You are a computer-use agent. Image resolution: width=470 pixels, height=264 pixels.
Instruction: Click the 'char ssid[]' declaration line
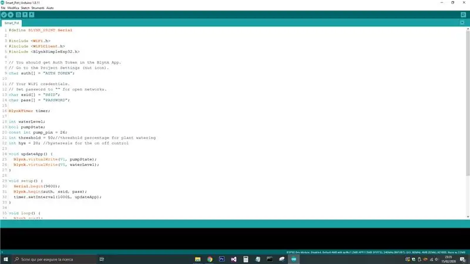pos(34,95)
